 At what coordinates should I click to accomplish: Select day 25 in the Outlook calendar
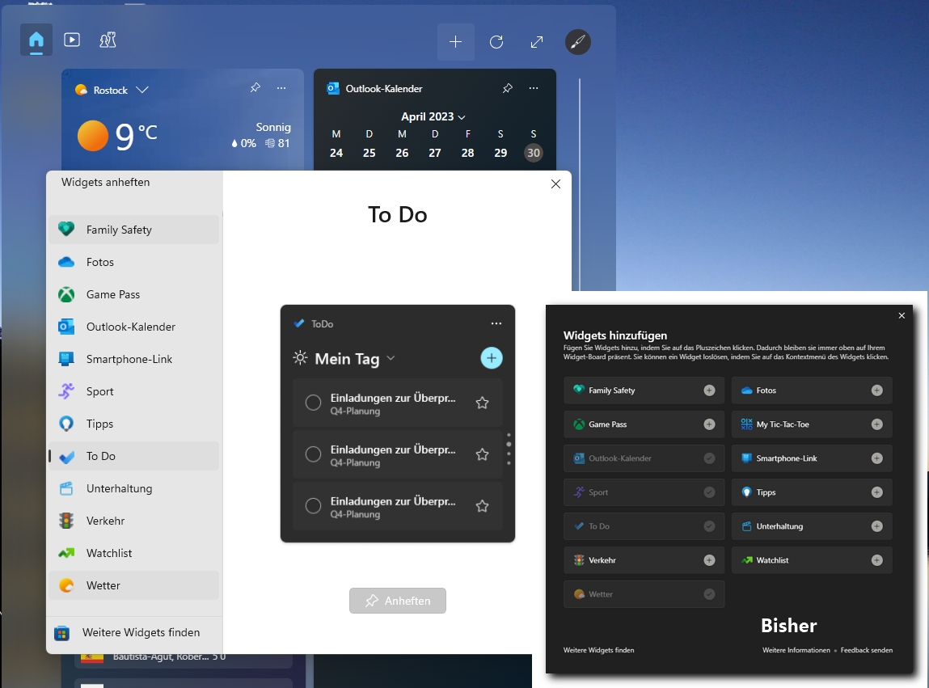coord(369,153)
